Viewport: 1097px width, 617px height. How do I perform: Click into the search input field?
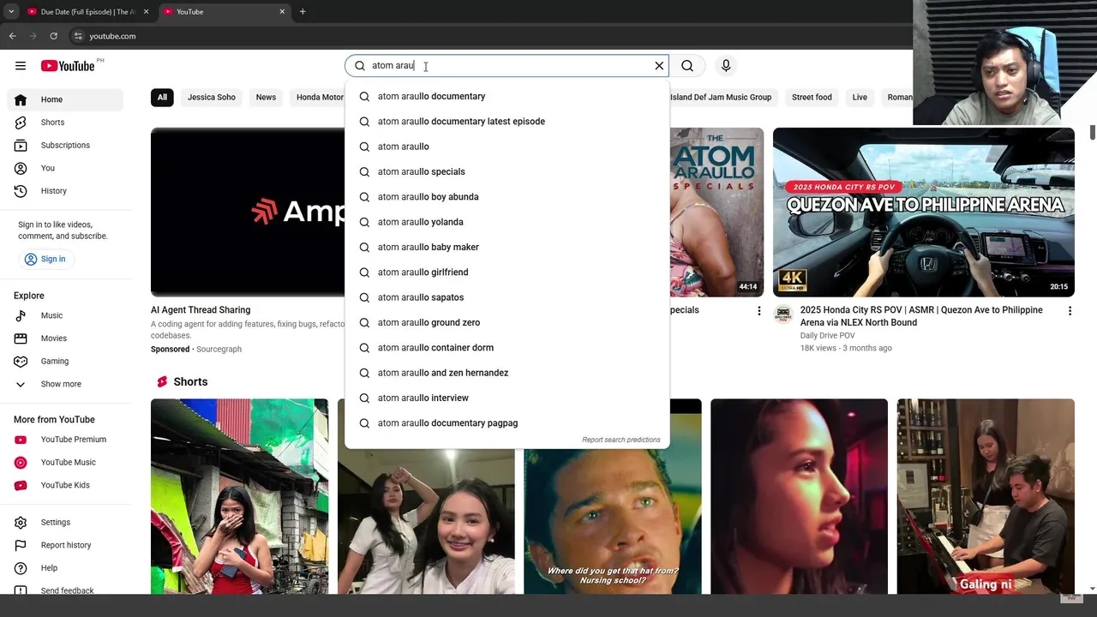click(x=506, y=66)
